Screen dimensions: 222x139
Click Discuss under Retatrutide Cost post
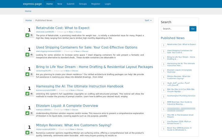coord(78,32)
